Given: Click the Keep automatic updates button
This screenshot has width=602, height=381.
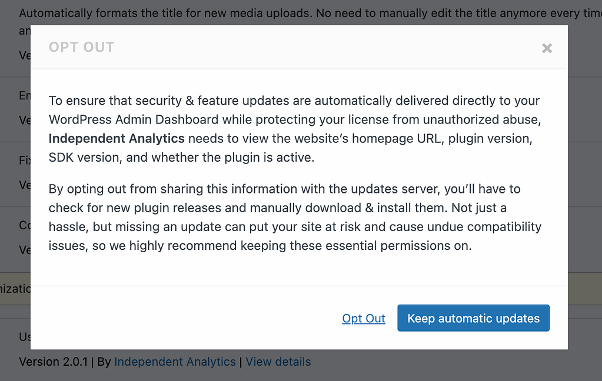Looking at the screenshot, I should coord(473,318).
